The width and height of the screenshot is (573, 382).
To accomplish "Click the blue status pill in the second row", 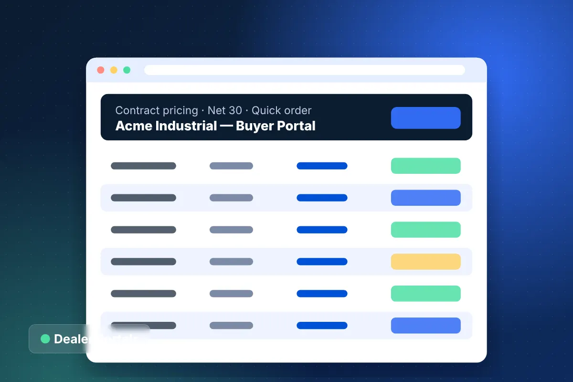I will pyautogui.click(x=426, y=198).
